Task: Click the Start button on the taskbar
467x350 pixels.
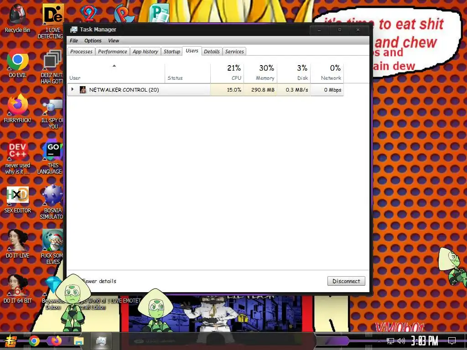Action: [11, 341]
